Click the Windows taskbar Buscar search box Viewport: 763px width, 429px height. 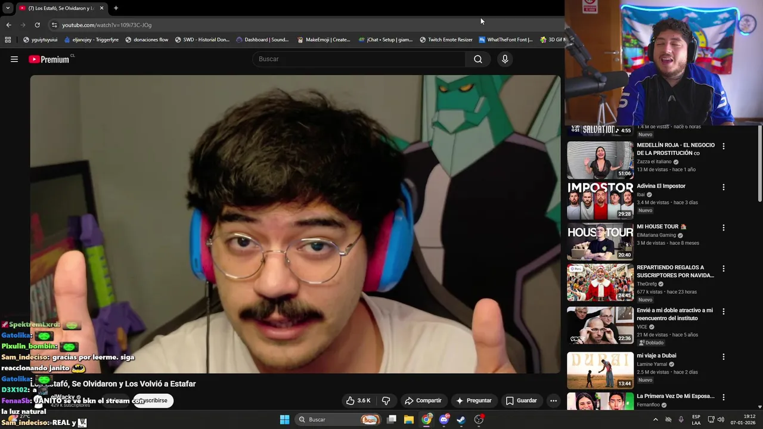[338, 419]
